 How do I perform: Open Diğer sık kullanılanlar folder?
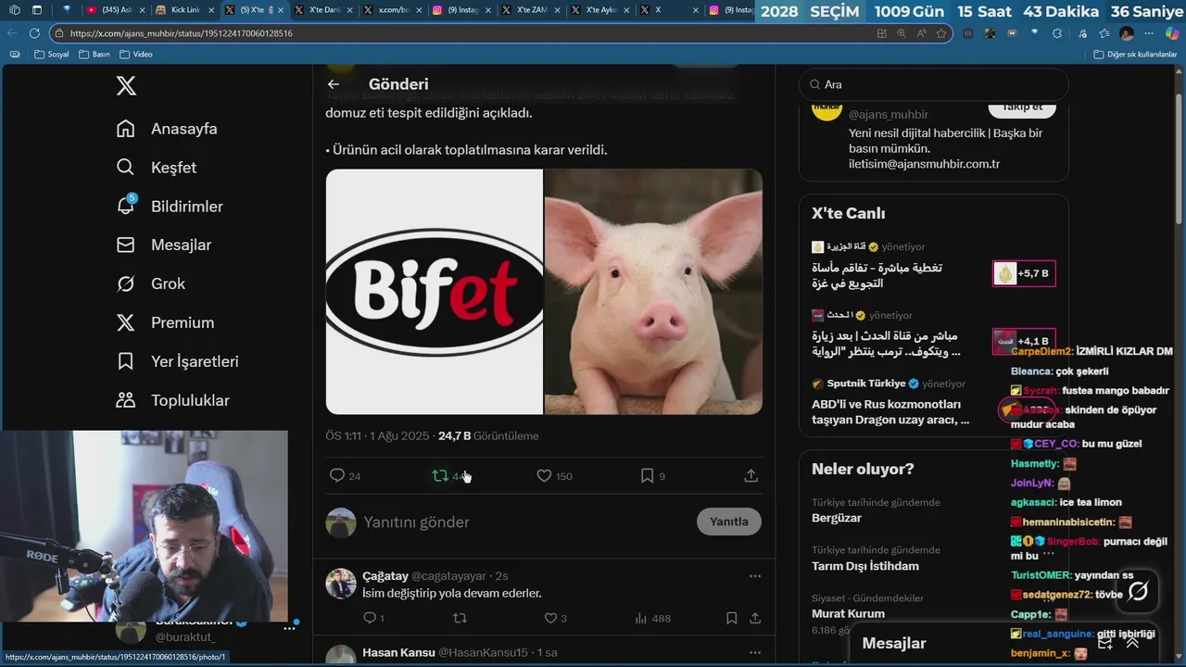click(x=1135, y=55)
